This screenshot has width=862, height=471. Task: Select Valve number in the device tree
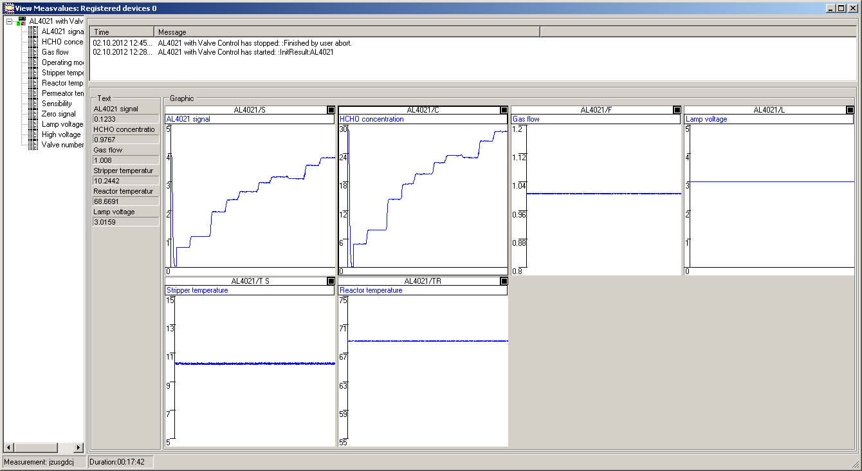62,145
